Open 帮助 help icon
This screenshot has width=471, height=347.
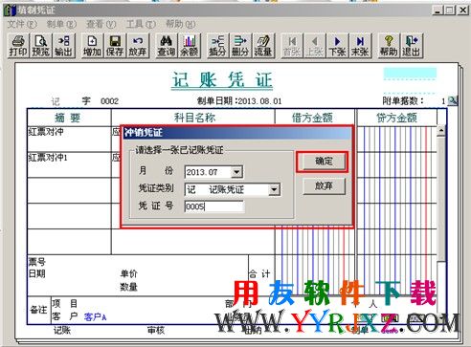click(389, 46)
